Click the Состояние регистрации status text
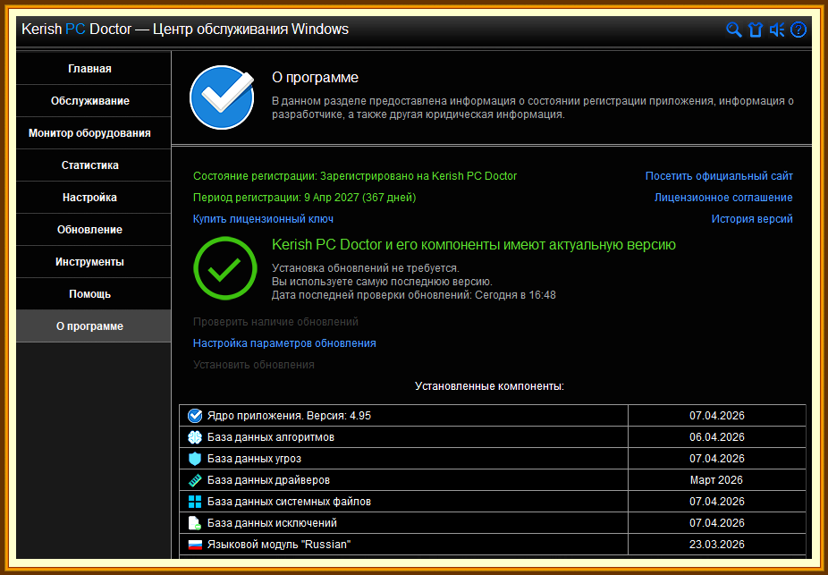 [355, 176]
